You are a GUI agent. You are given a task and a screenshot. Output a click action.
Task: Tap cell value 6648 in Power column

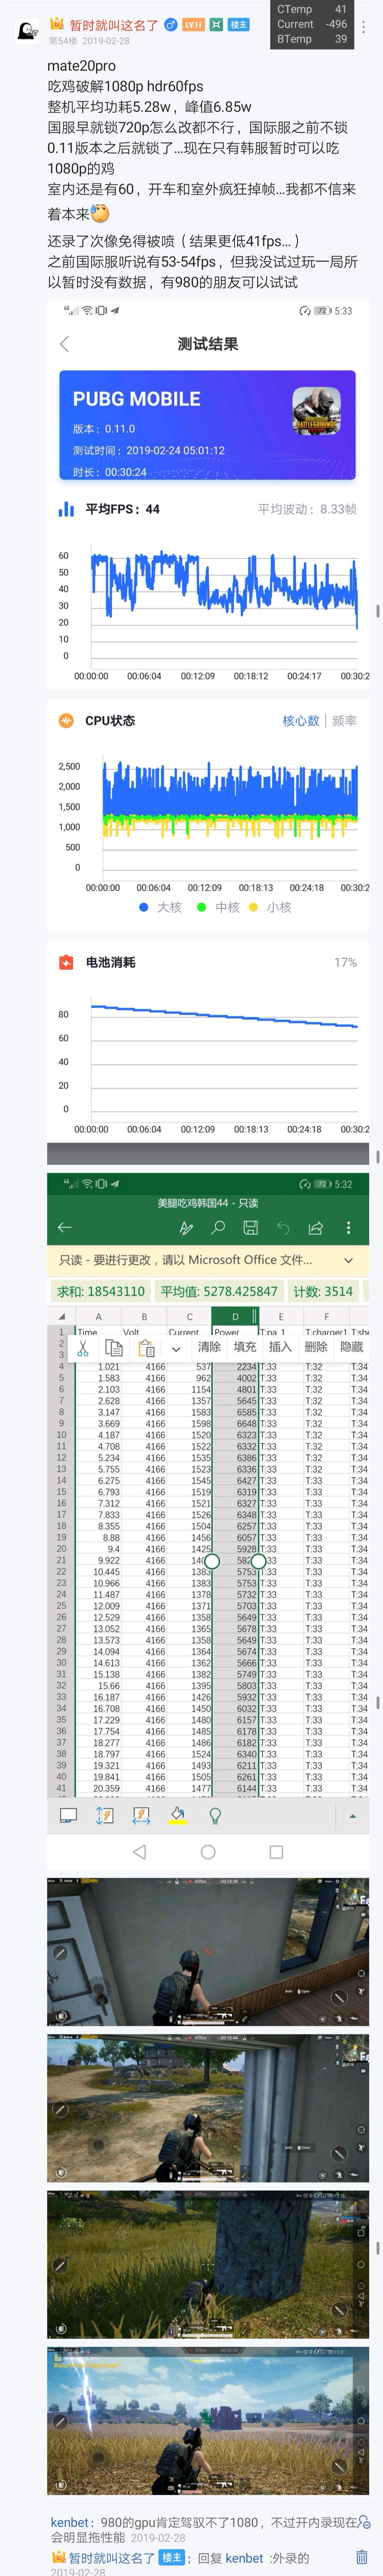tap(235, 1424)
